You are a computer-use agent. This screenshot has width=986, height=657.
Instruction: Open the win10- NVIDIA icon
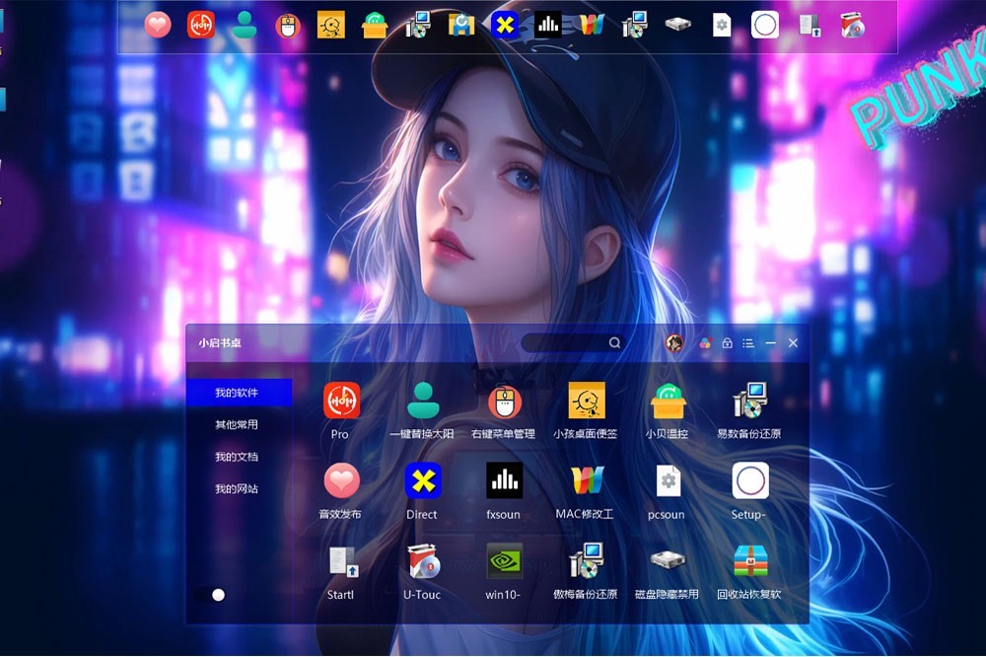click(x=504, y=561)
